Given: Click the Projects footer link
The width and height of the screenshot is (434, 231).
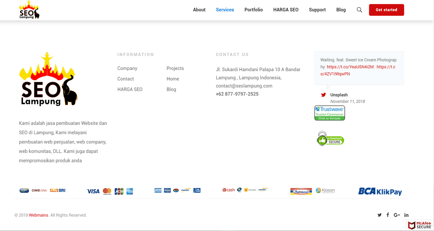Looking at the screenshot, I should 175,68.
